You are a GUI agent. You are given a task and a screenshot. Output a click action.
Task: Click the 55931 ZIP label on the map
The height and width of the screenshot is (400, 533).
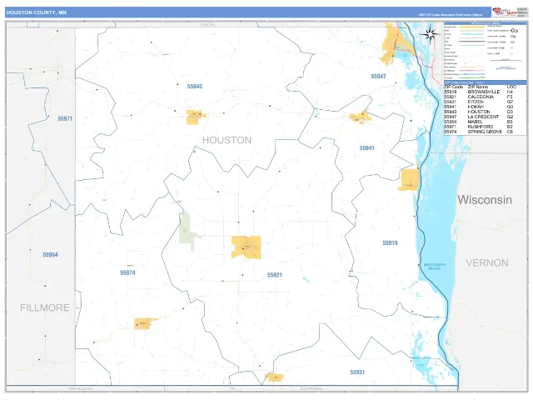coord(357,372)
